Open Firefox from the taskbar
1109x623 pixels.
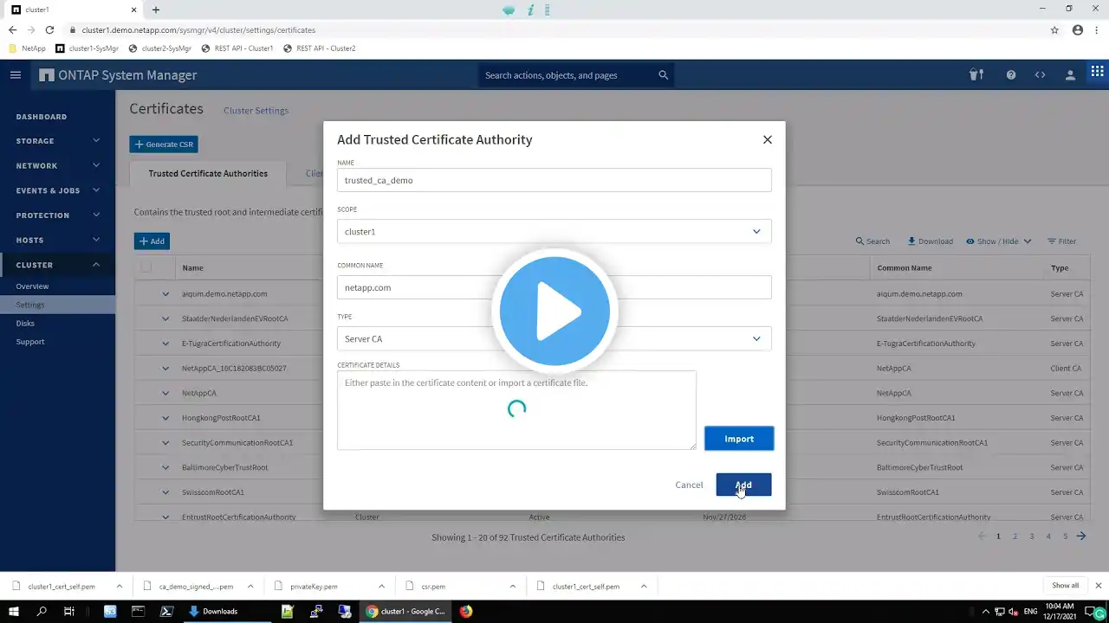(466, 612)
